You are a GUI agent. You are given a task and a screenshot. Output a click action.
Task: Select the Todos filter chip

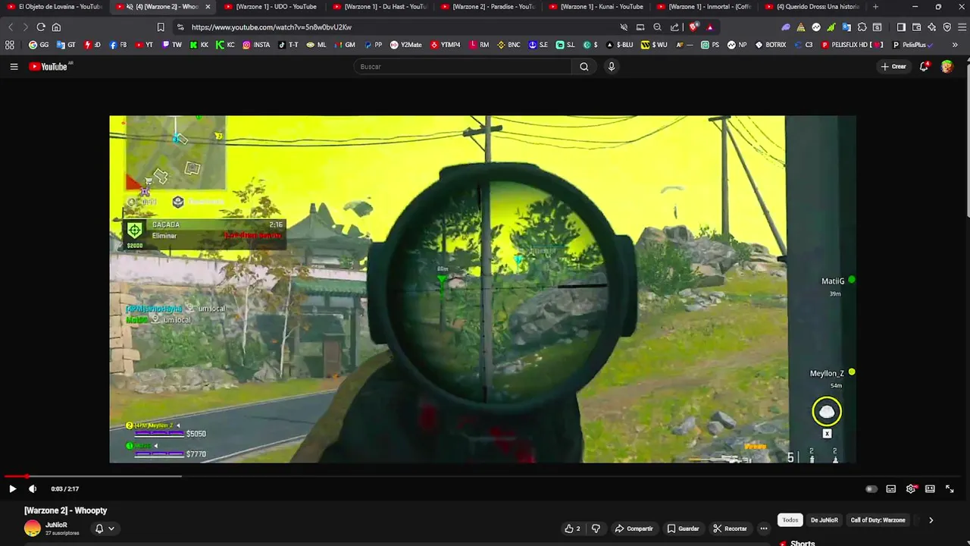(x=790, y=520)
